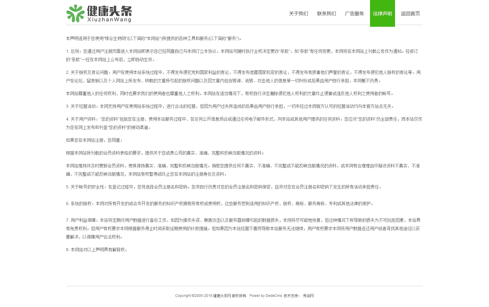
Task: Click the paragraph starting 本网站尊重他人的任何权利
Action: click(x=230, y=93)
